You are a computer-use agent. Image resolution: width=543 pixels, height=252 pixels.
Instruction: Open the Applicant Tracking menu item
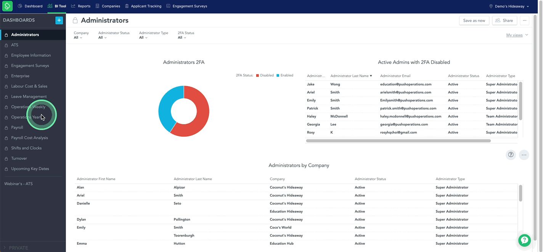tap(143, 6)
